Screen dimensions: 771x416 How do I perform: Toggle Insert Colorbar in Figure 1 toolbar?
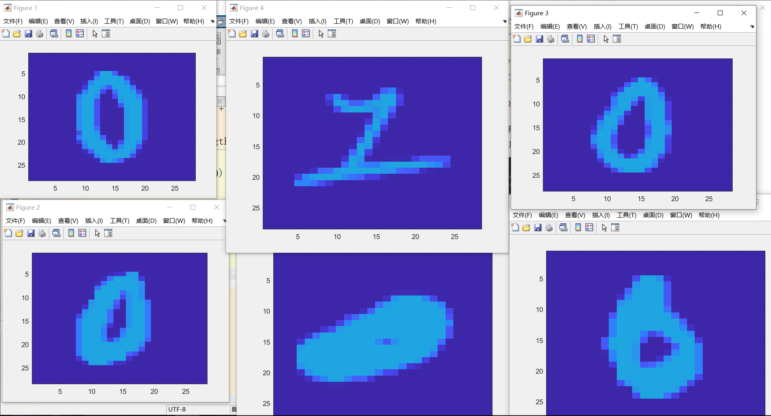(x=69, y=33)
